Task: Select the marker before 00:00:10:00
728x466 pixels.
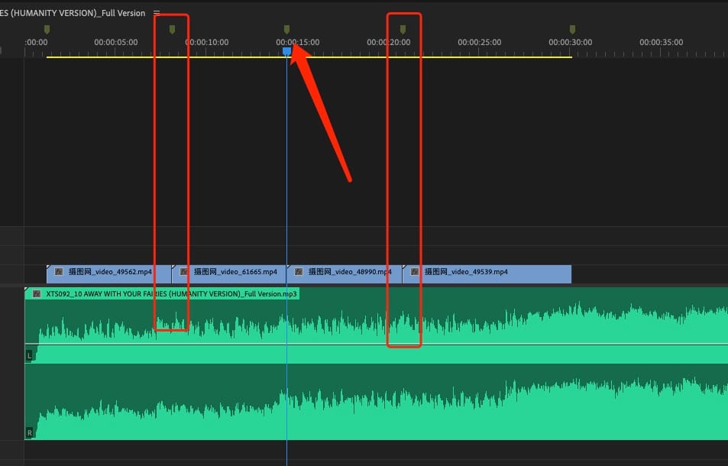Action: (172, 29)
